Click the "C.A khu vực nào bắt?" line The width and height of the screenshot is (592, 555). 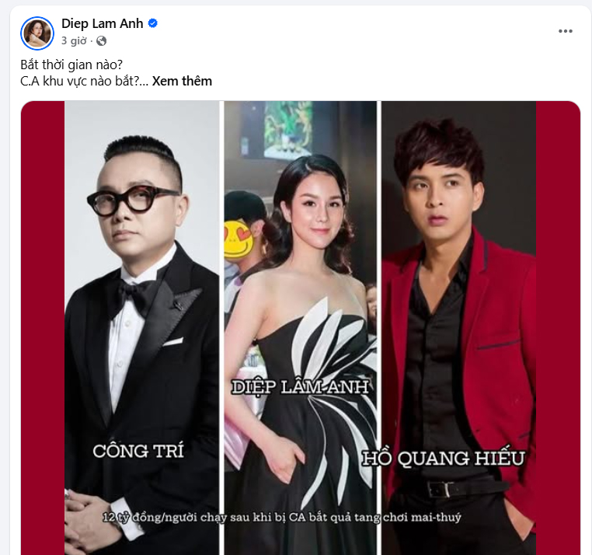(80, 81)
